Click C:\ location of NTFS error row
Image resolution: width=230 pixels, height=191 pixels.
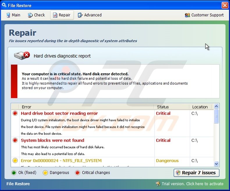(x=194, y=161)
